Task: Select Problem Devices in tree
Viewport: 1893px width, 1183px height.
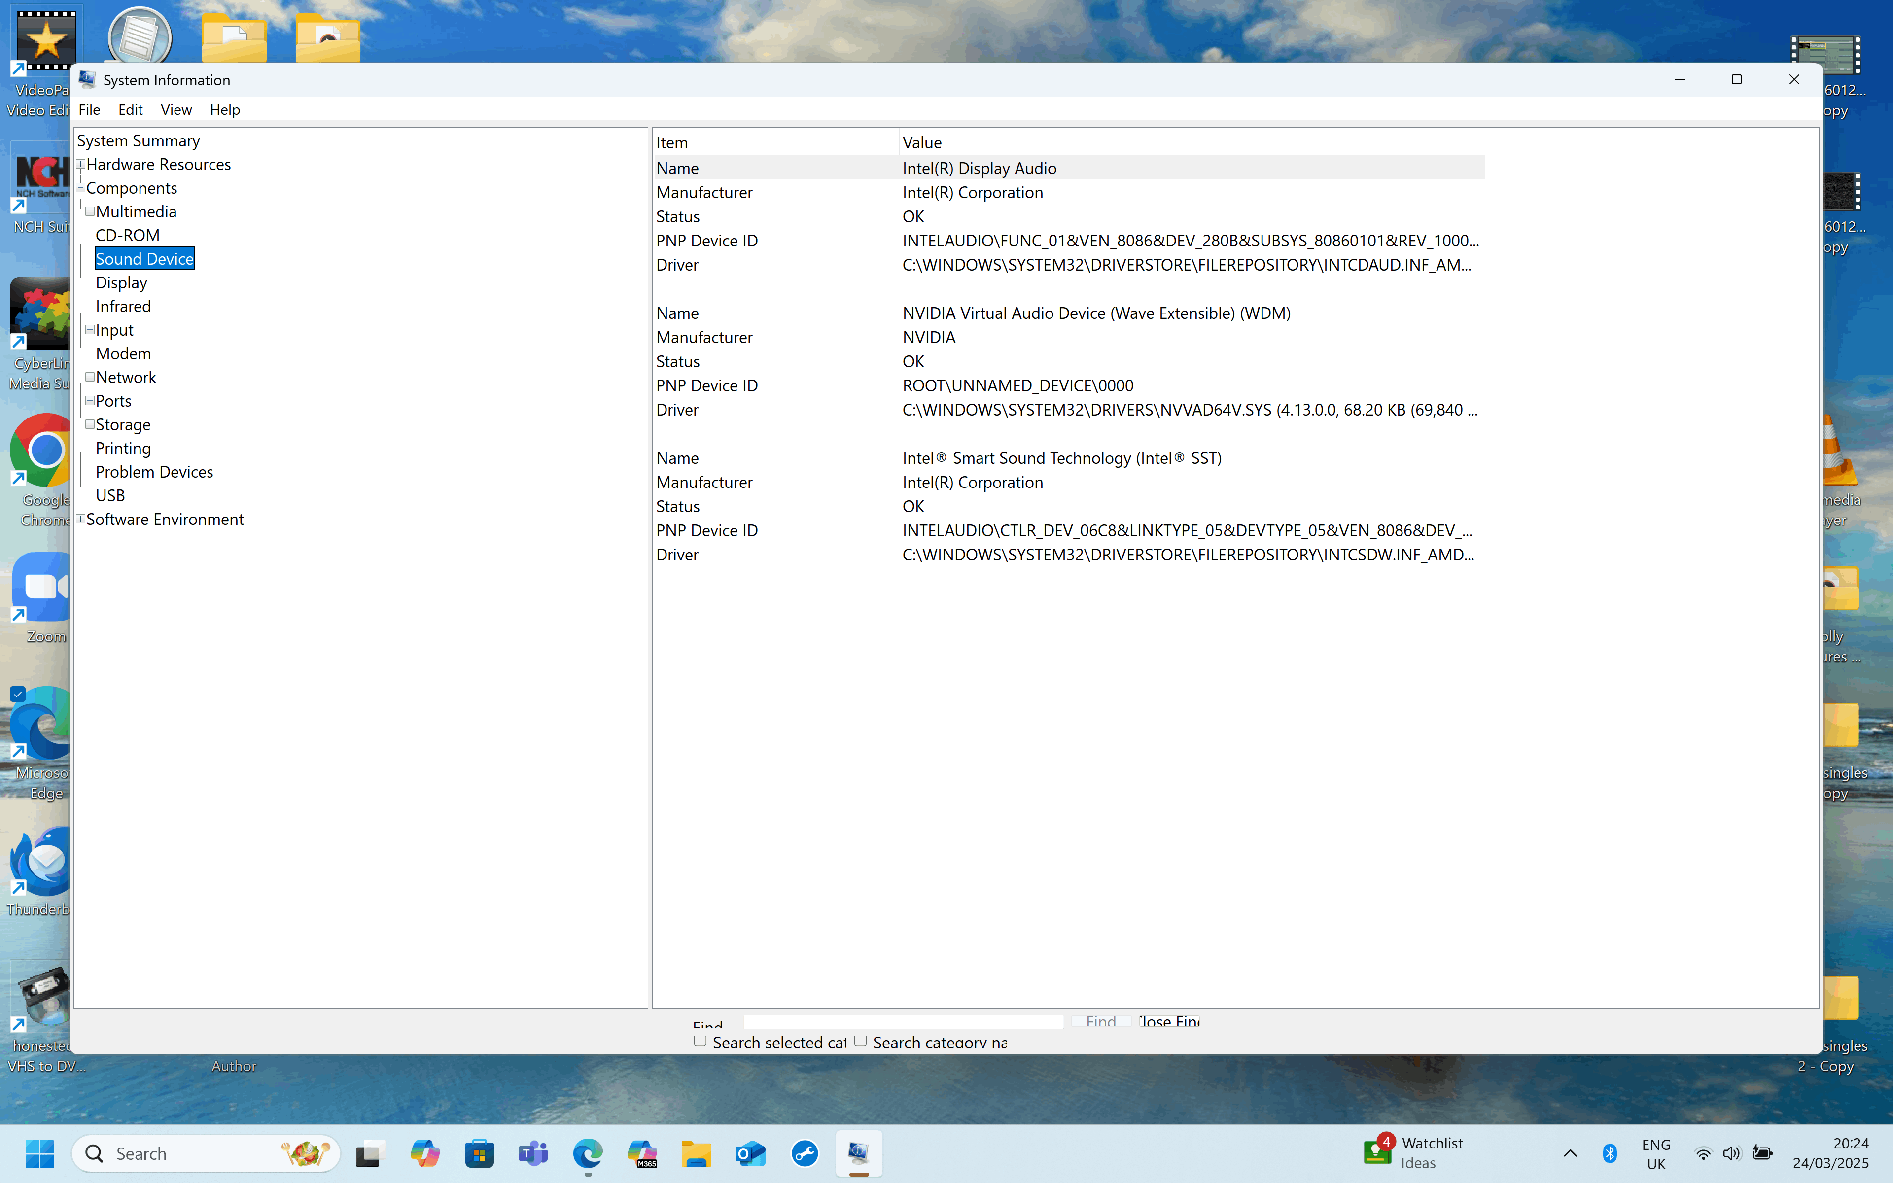Action: [154, 472]
